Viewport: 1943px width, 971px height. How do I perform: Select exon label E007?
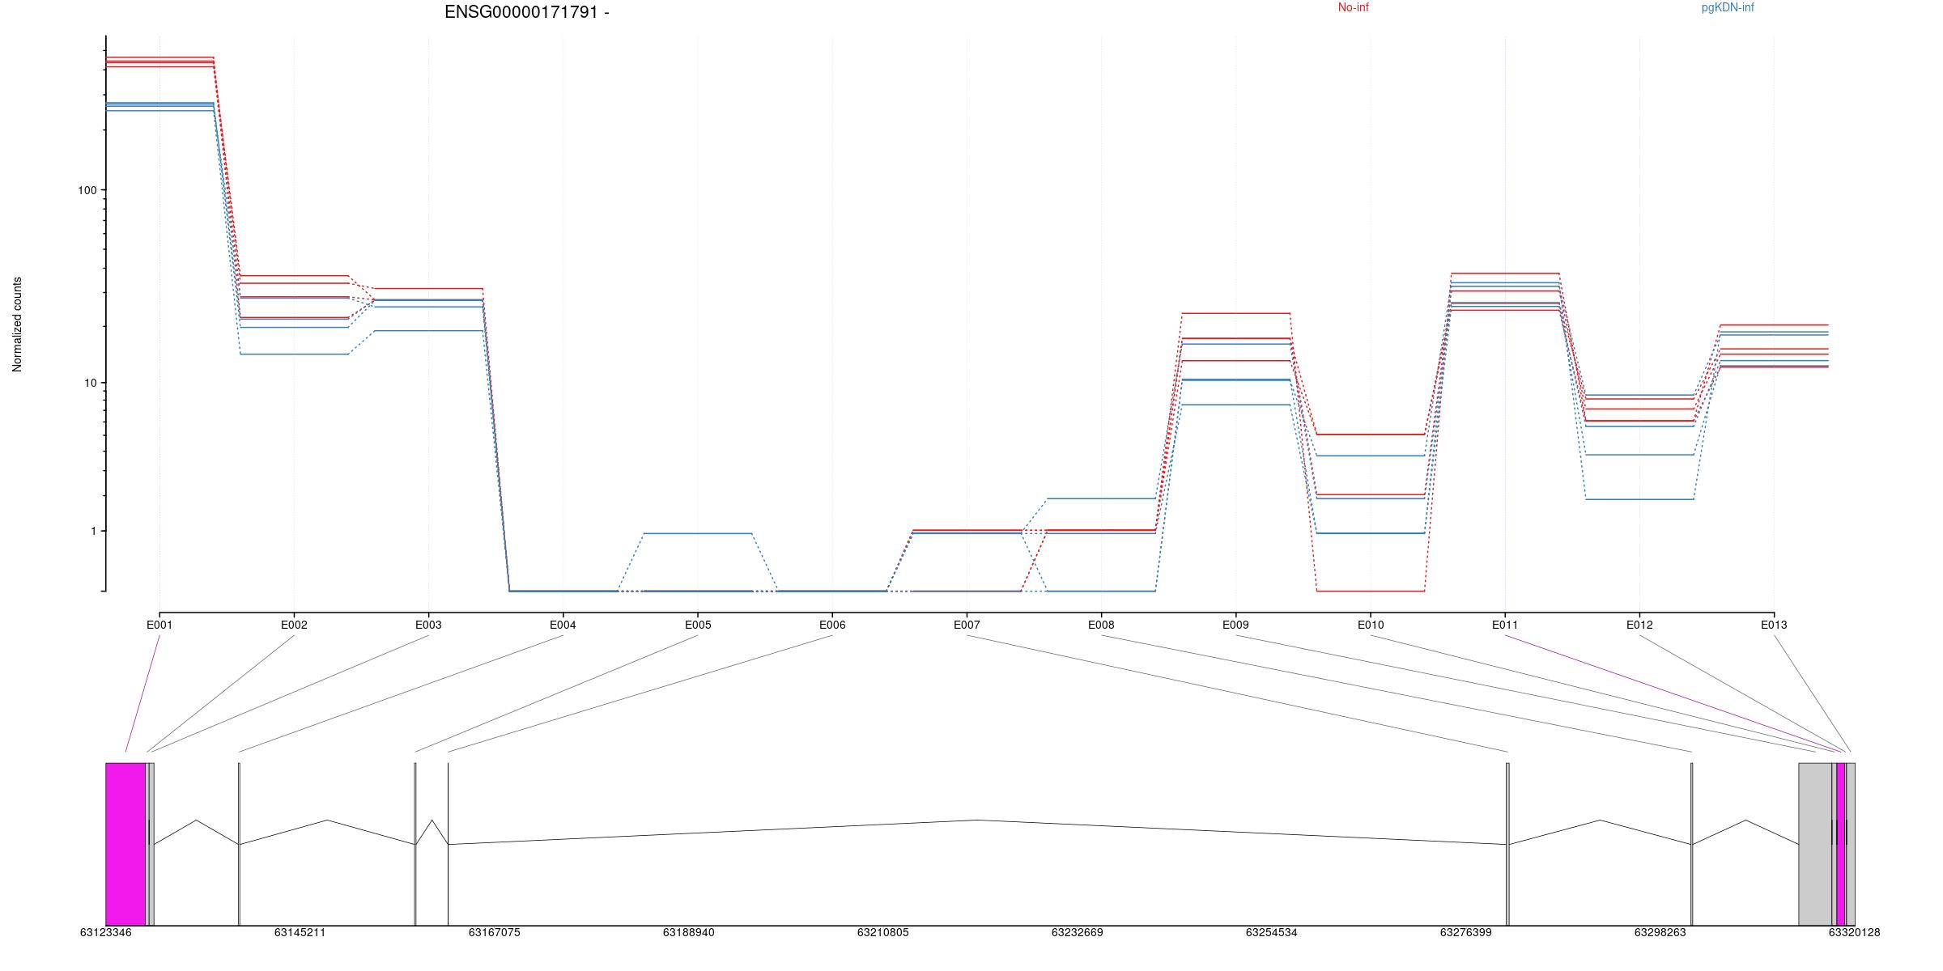click(x=967, y=625)
